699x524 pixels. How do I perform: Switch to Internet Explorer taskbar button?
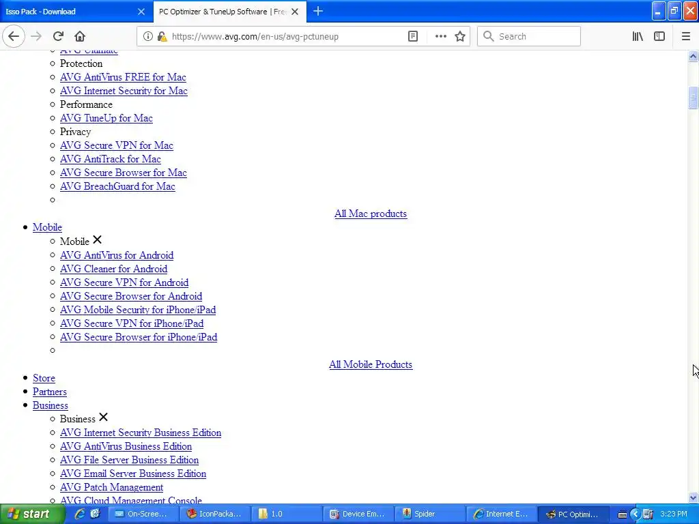[502, 514]
